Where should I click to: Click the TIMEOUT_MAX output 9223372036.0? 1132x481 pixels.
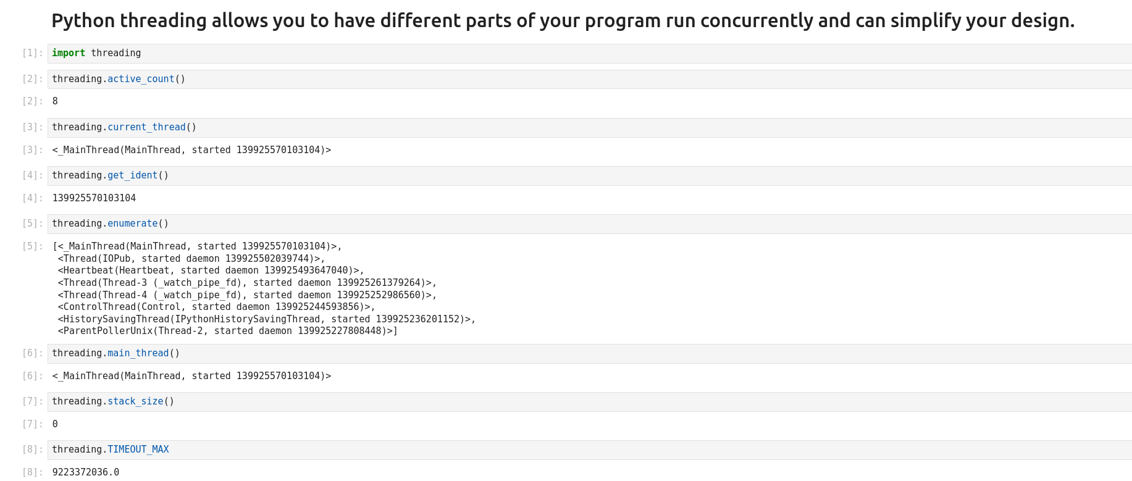(x=86, y=472)
